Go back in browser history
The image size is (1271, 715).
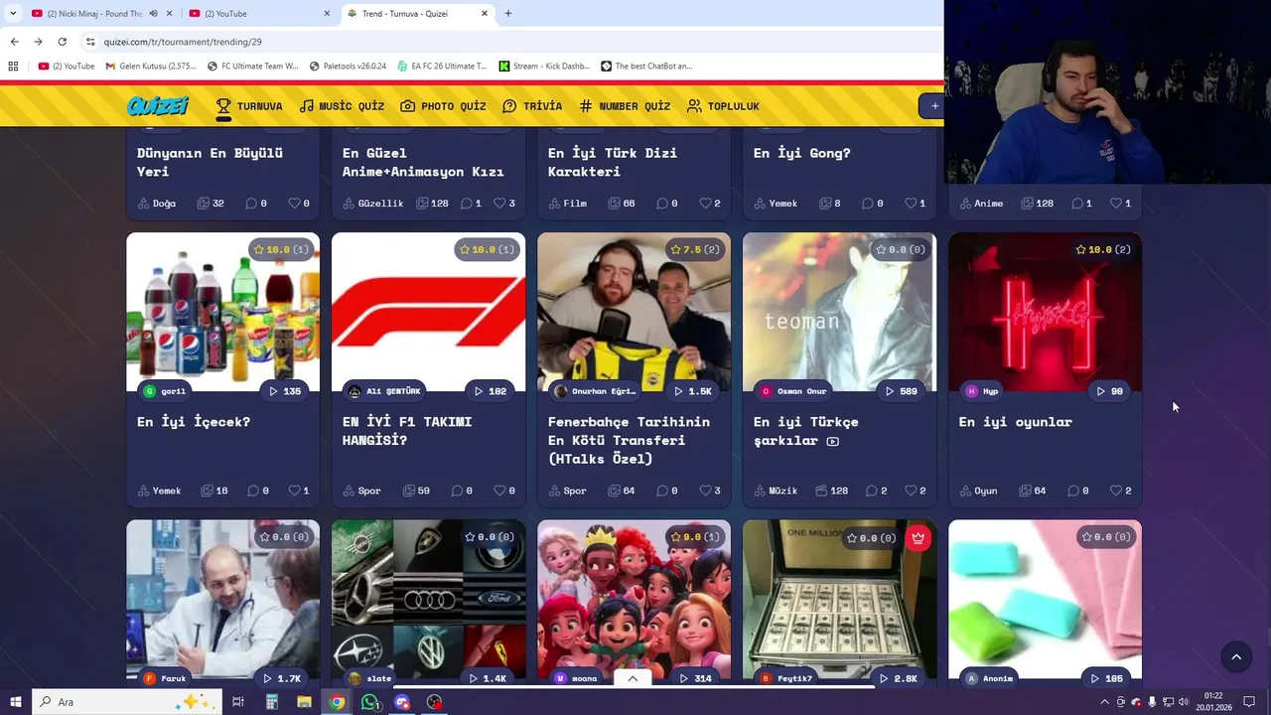(14, 42)
